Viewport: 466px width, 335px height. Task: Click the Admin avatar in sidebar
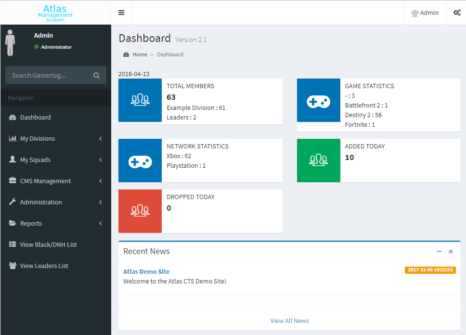[10, 42]
